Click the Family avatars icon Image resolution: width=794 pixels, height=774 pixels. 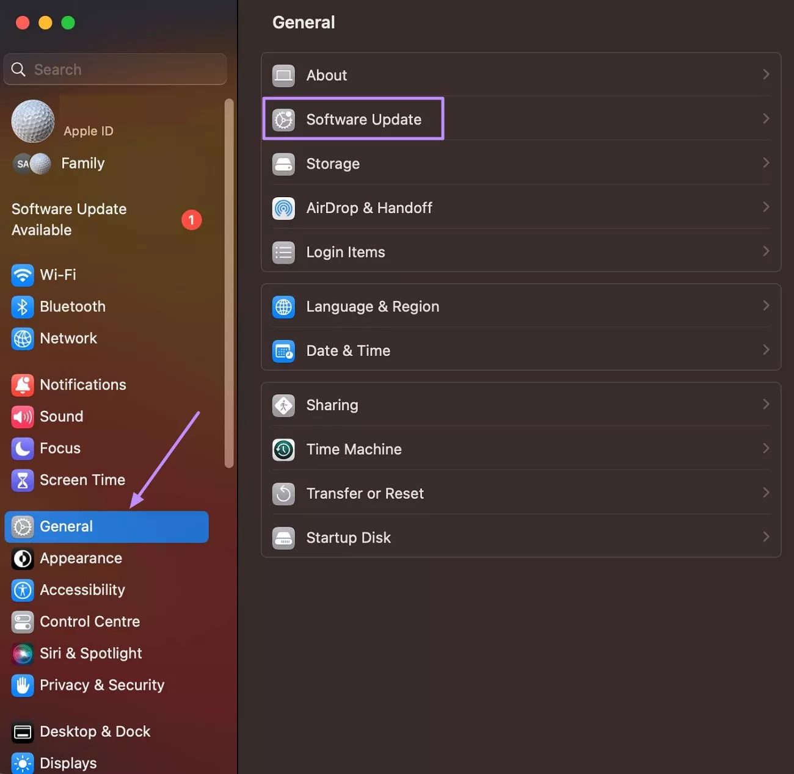tap(32, 164)
